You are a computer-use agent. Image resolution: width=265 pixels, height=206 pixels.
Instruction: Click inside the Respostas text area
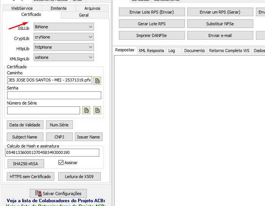[x=190, y=130]
